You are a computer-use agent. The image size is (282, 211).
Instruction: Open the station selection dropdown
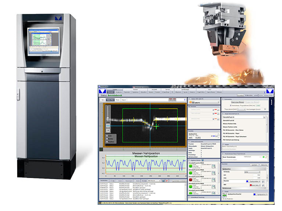point(204,102)
